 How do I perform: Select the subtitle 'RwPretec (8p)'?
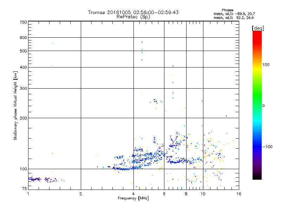(x=133, y=17)
